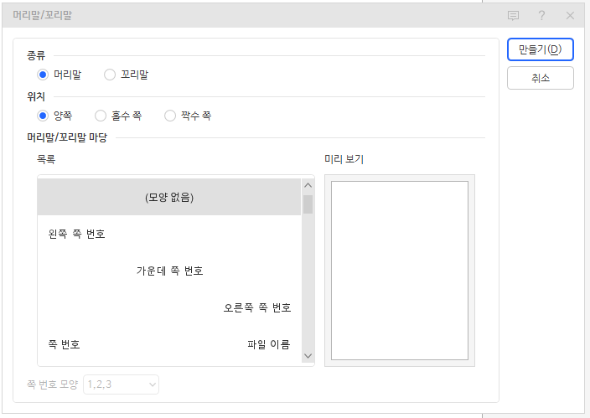This screenshot has width=590, height=418.
Task: Choose the 양쪽 position option
Action: (x=43, y=116)
